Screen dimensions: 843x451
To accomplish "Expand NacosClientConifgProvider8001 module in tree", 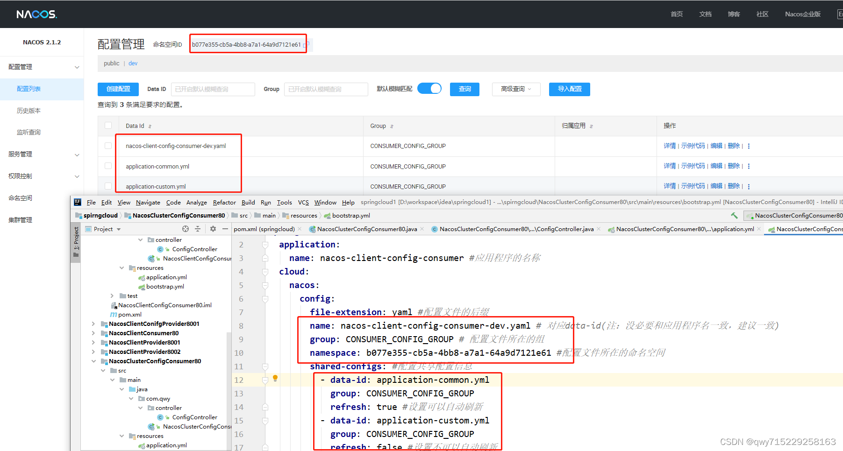I will coord(93,324).
